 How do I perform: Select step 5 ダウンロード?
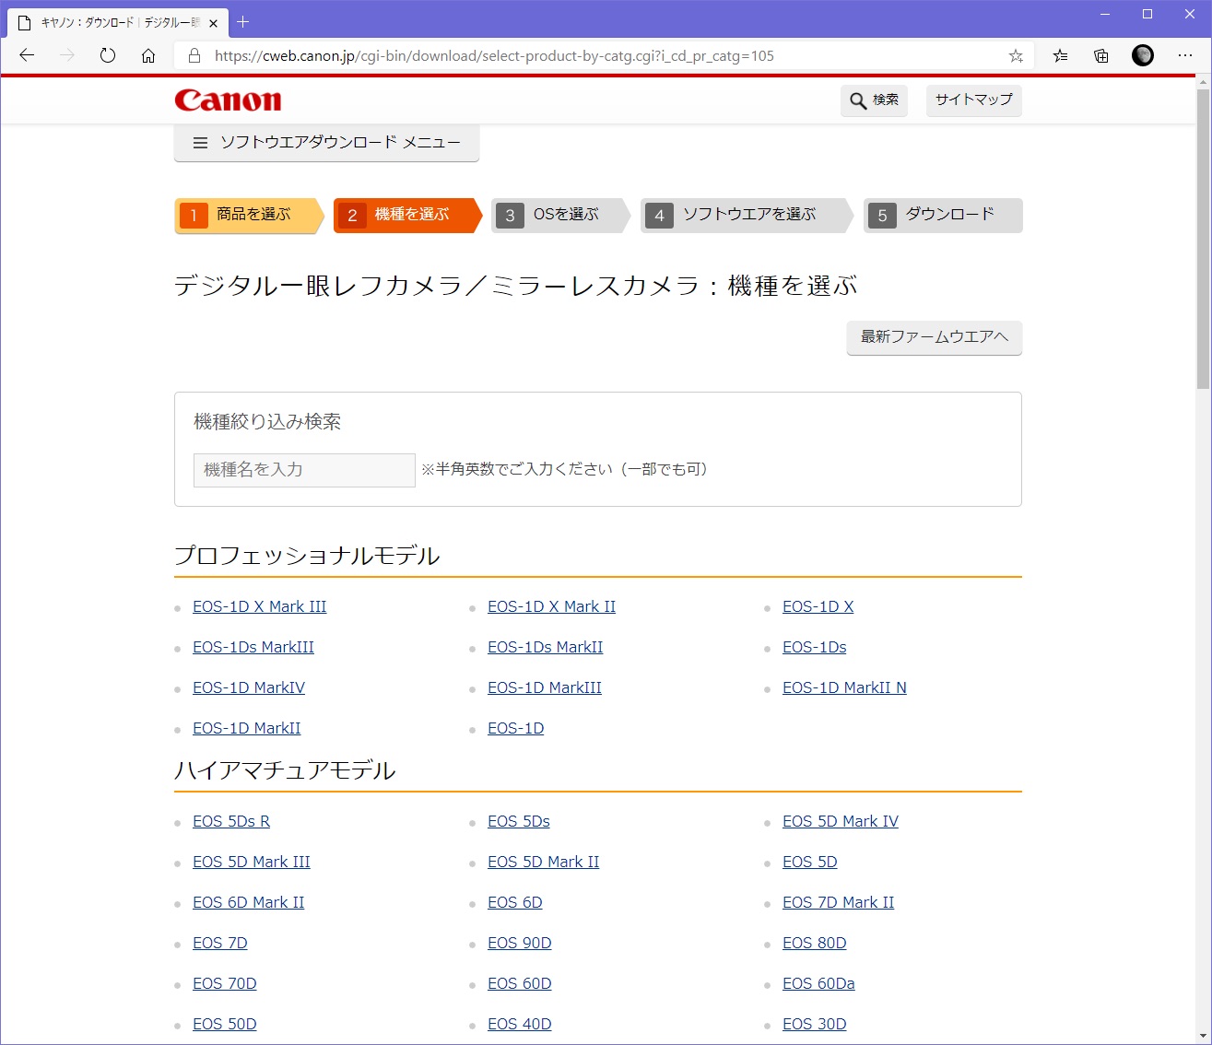point(943,215)
